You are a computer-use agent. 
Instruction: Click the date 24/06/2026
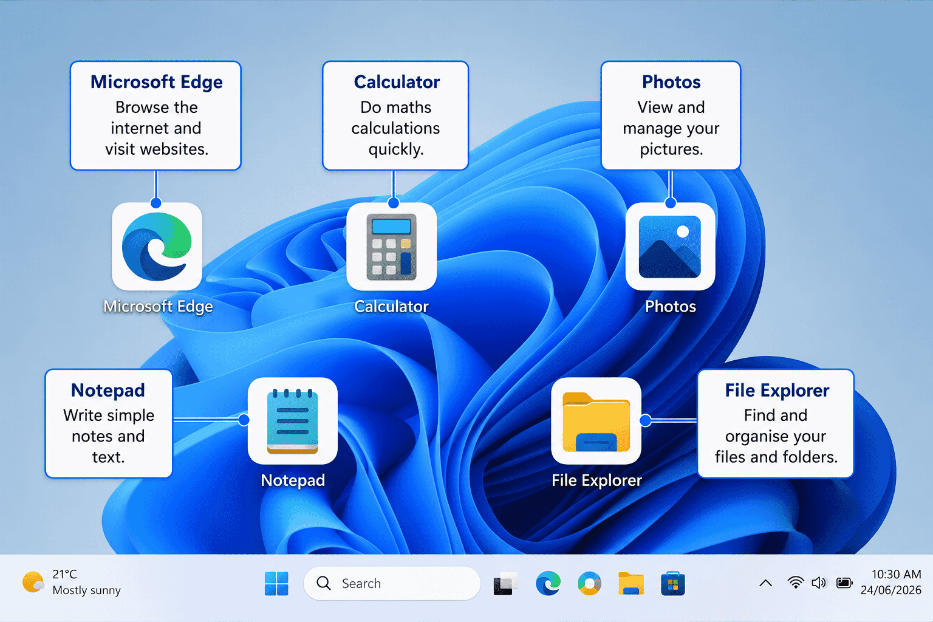pos(890,590)
